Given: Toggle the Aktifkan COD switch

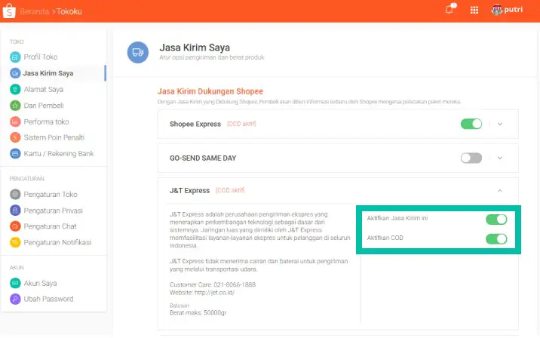Looking at the screenshot, I should click(x=496, y=238).
